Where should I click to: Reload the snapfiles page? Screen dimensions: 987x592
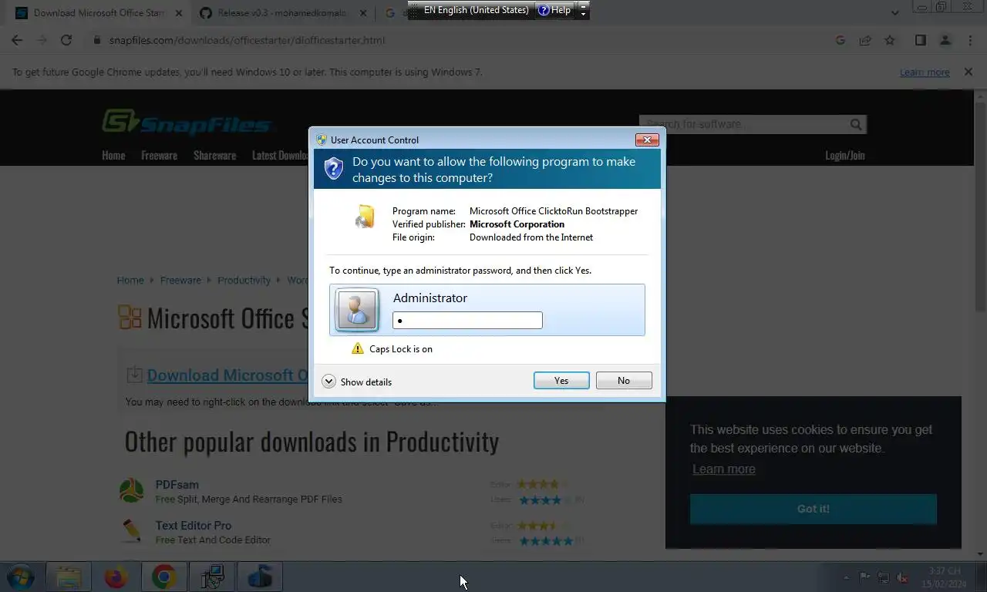point(66,40)
